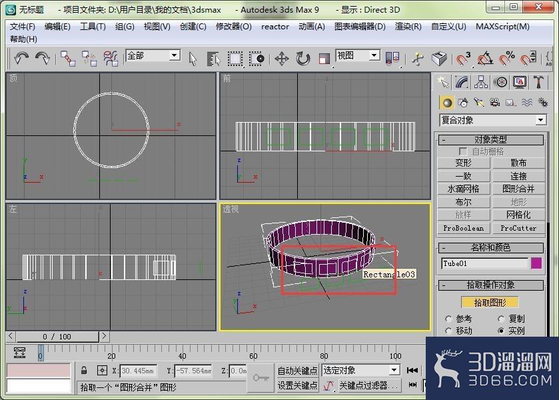
Task: Activate the Select and Rotate tool
Action: tap(303, 59)
